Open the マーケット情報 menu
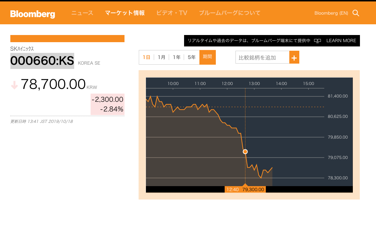The width and height of the screenshot is (376, 234). click(x=125, y=13)
